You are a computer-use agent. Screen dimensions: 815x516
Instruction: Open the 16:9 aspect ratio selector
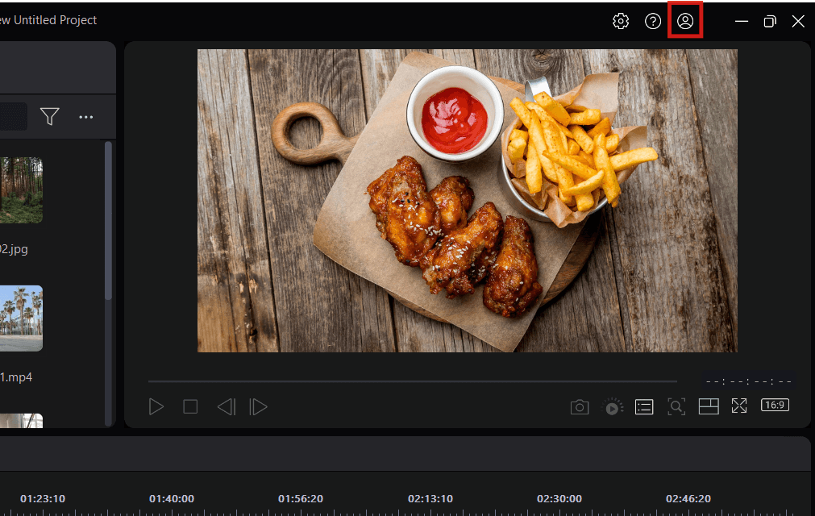tap(775, 406)
